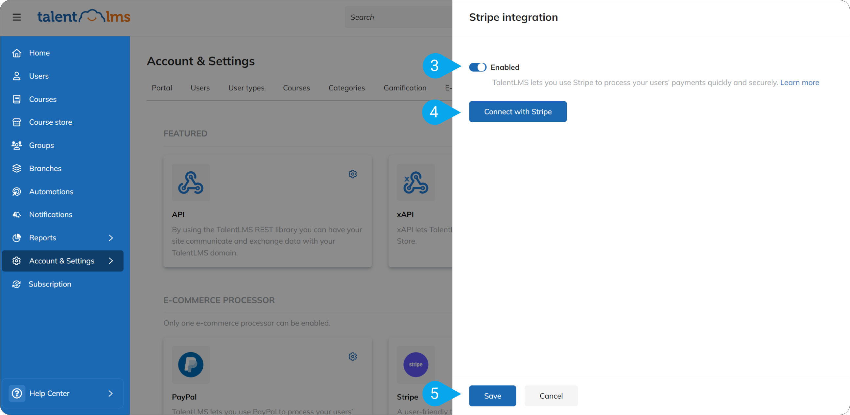Expand the Help Center chevron
The width and height of the screenshot is (850, 415).
(111, 393)
